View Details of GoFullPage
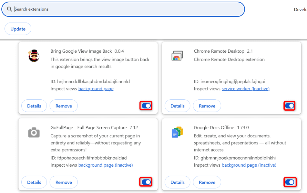 [34, 182]
